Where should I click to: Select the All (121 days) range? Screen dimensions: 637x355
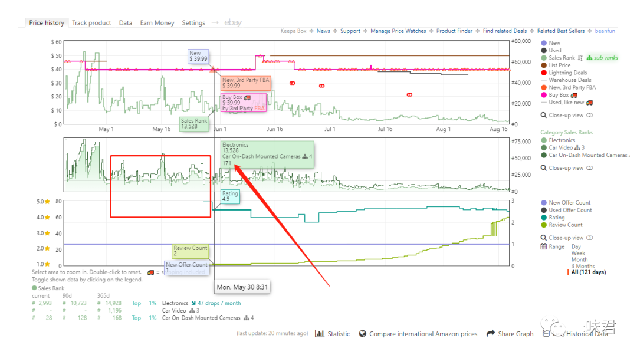588,272
